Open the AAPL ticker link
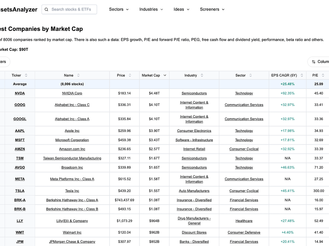 pos(20,131)
